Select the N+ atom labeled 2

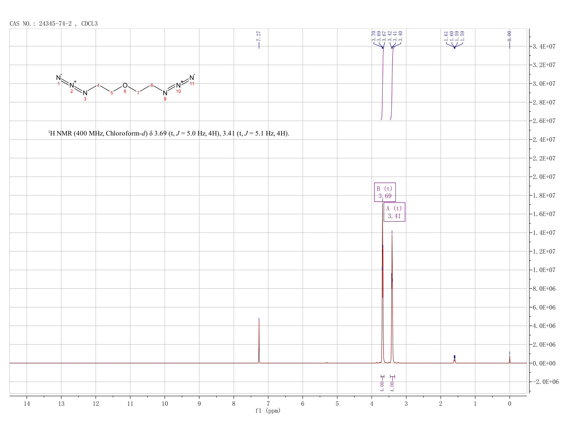point(72,85)
